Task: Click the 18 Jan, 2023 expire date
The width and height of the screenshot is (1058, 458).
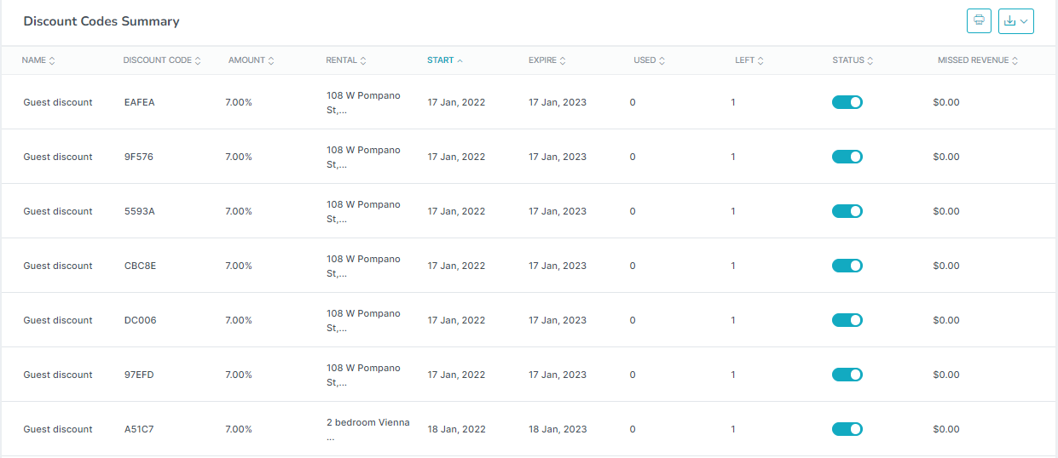Action: pos(558,429)
